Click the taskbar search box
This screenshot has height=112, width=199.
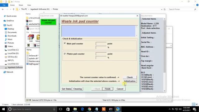tap(32, 109)
